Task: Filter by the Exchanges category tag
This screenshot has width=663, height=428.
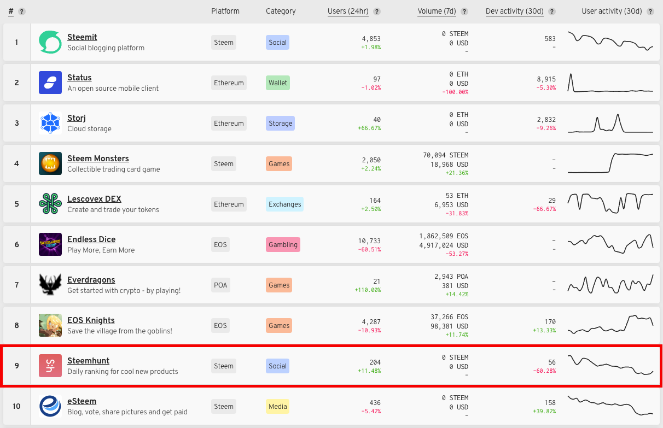Action: [284, 204]
